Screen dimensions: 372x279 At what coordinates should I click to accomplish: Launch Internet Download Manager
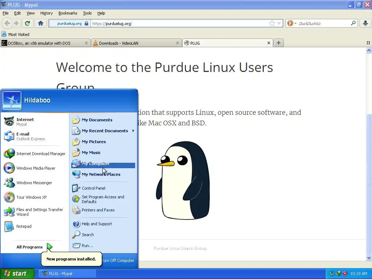point(35,154)
